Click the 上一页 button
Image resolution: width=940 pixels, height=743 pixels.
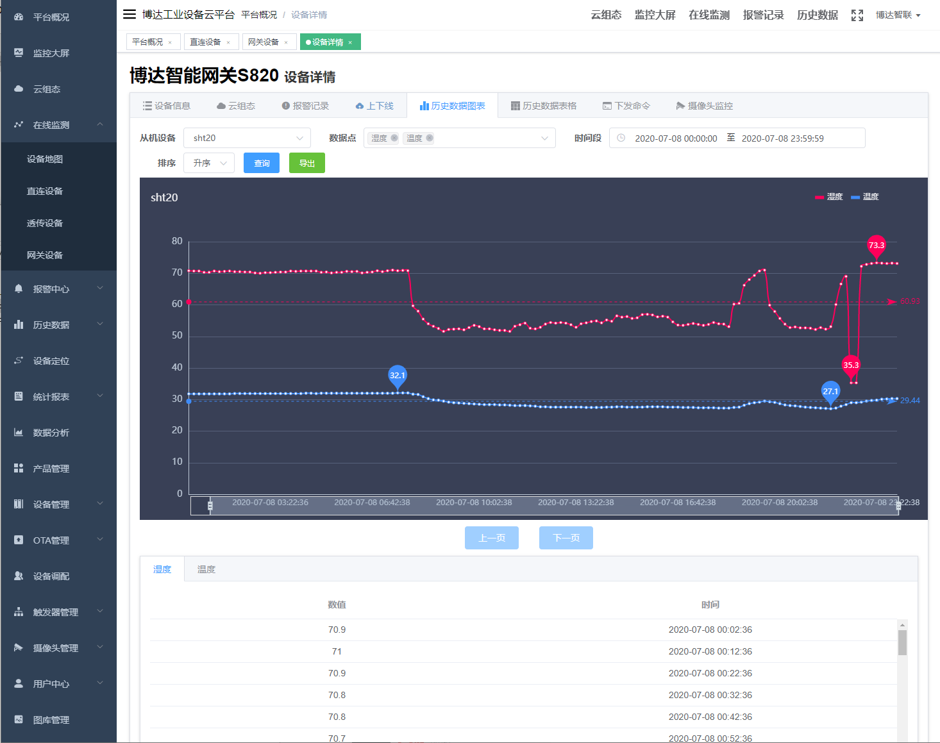pos(492,538)
